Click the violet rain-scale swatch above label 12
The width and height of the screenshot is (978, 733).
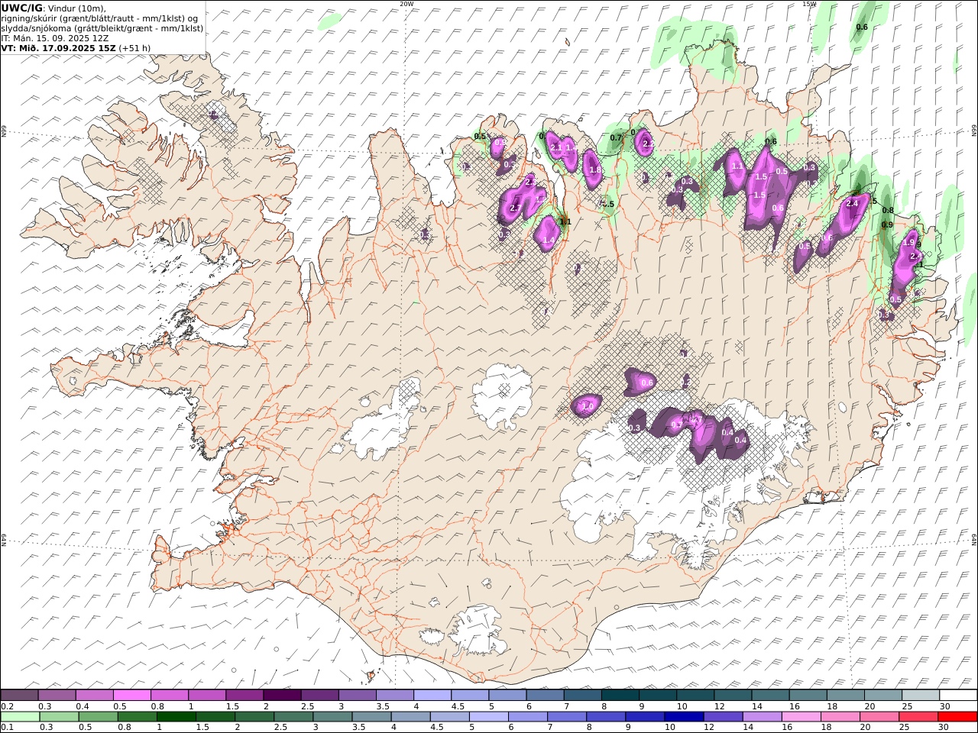723,716
